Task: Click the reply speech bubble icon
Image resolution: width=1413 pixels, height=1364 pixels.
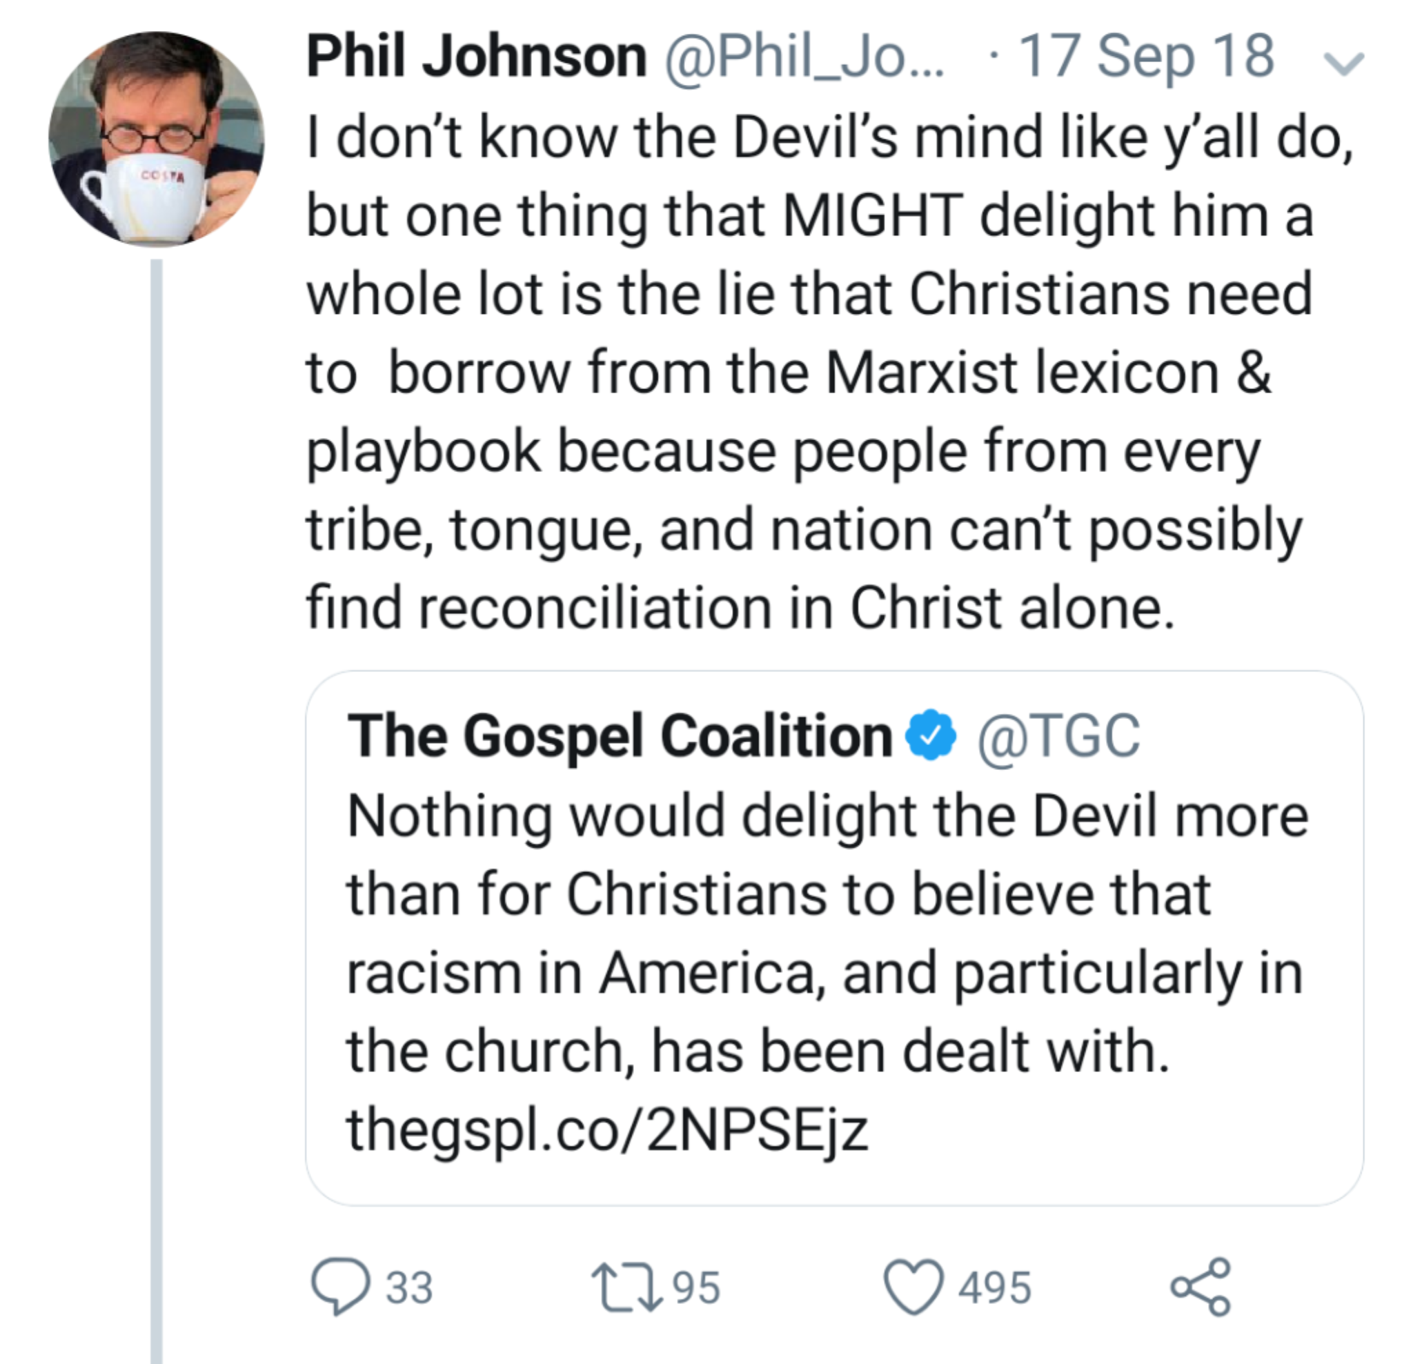Action: click(x=340, y=1287)
